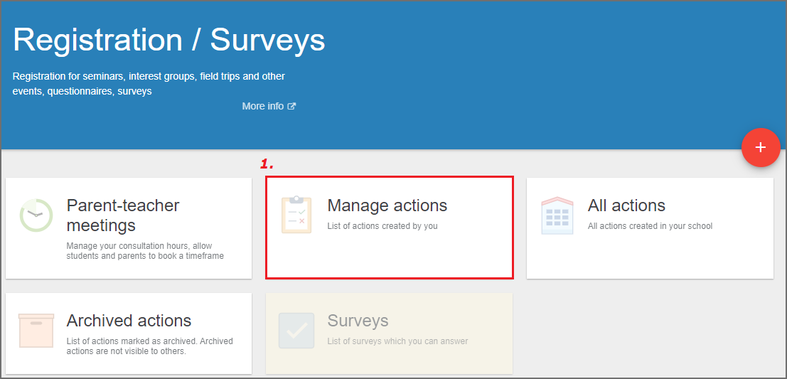Select the All actions title
Screen dimensions: 787x379
coord(626,205)
